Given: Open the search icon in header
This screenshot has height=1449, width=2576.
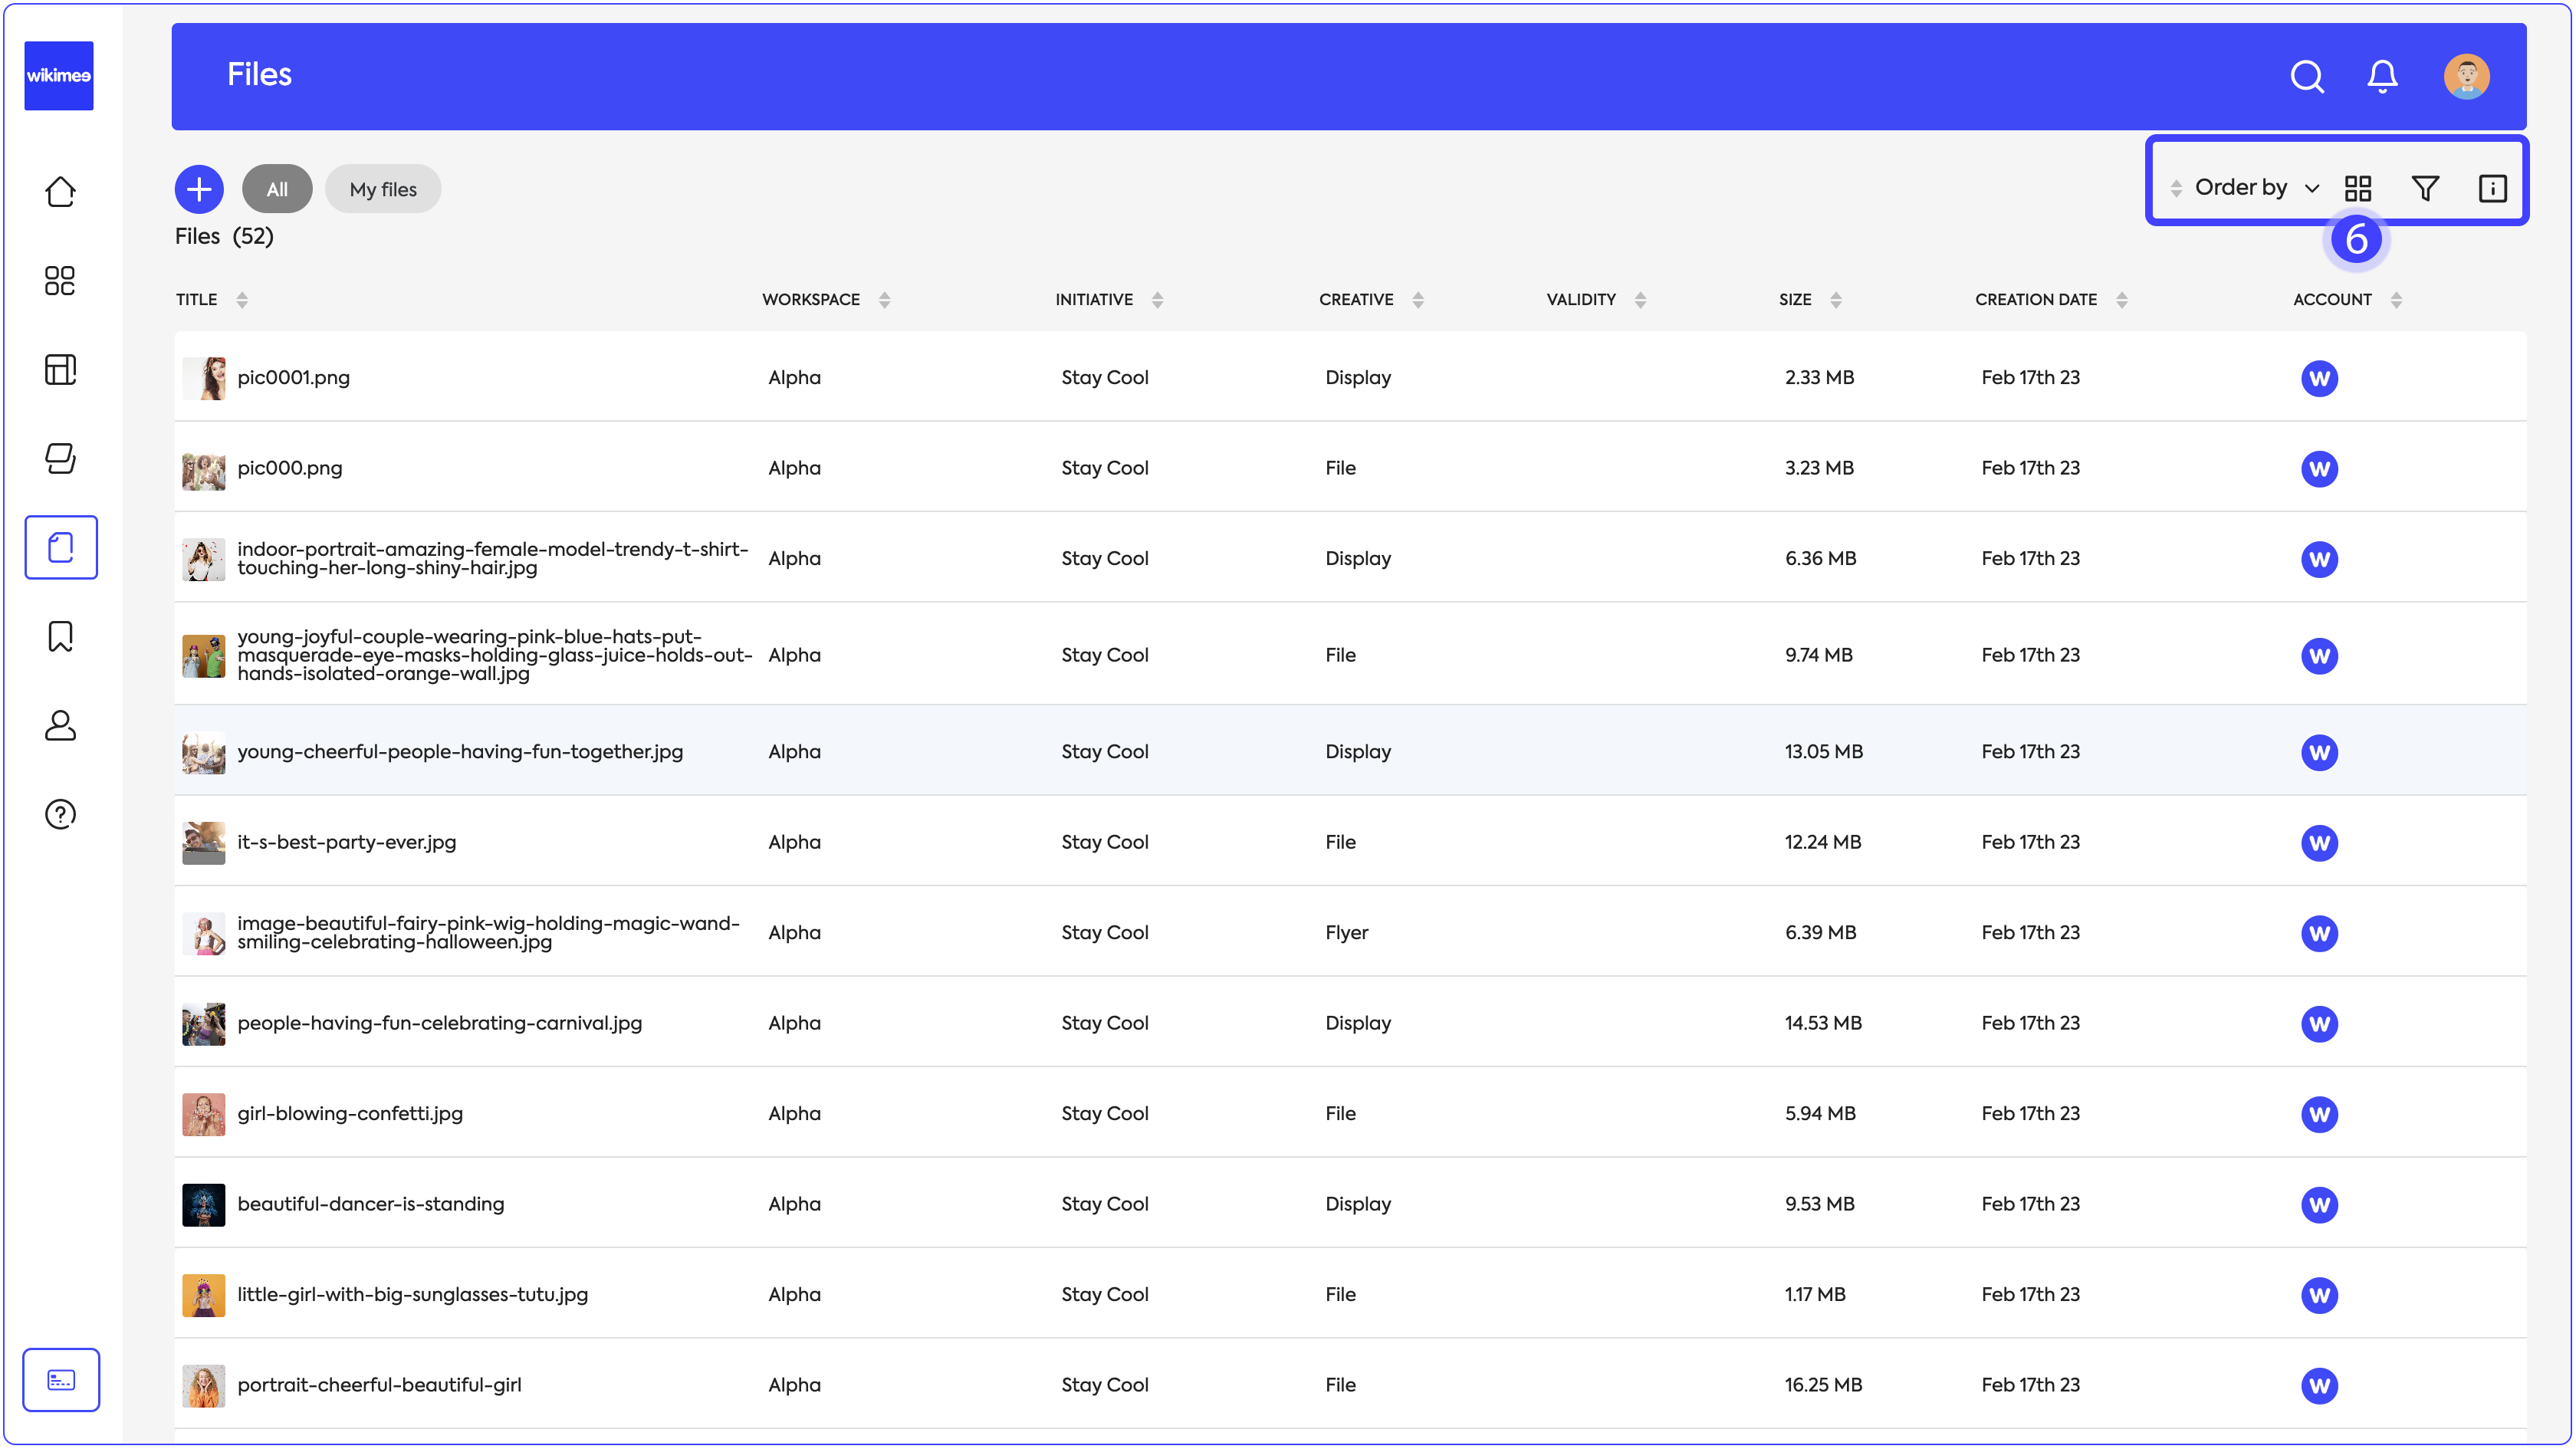Looking at the screenshot, I should (2306, 76).
